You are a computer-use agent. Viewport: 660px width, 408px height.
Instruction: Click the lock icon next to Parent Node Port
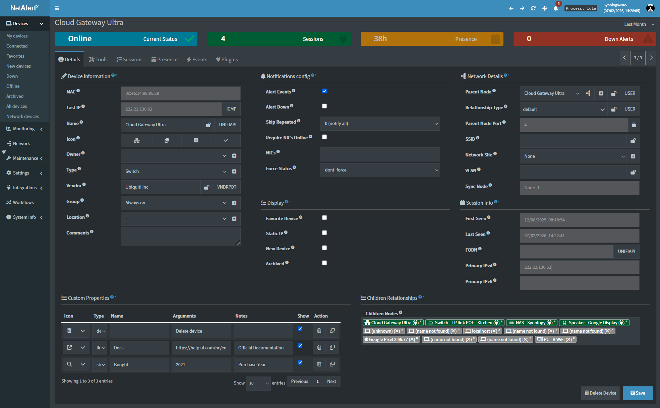point(634,125)
